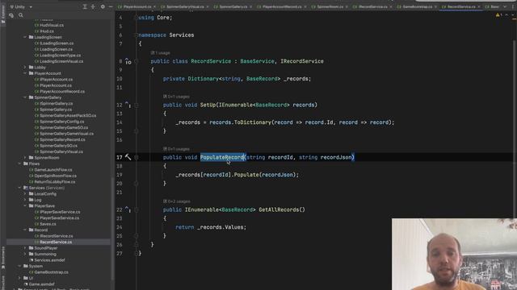The width and height of the screenshot is (517, 290).
Task: Expand the LocalConfig folder
Action: (25, 193)
